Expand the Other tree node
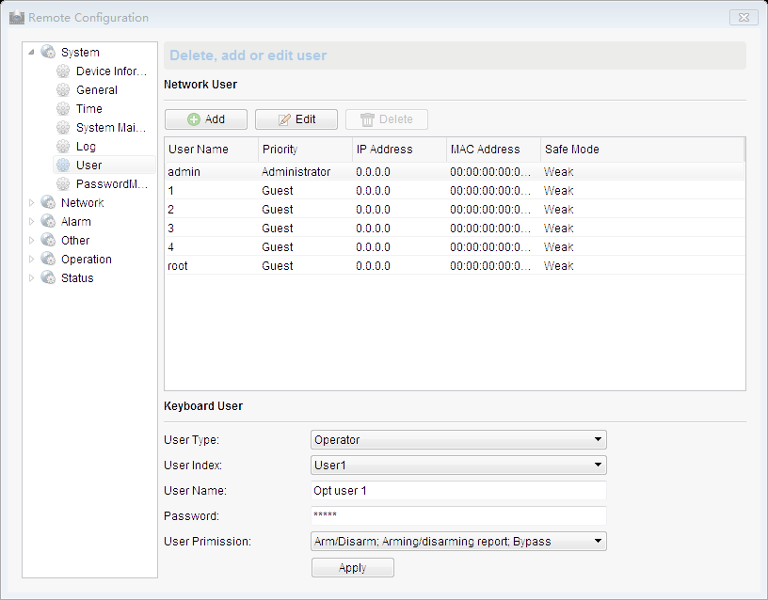 tap(31, 241)
